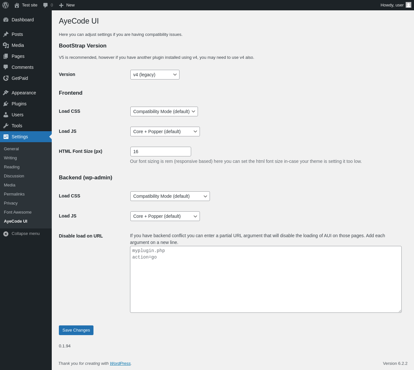The image size is (414, 370).
Task: Click the New content link
Action: pos(71,5)
